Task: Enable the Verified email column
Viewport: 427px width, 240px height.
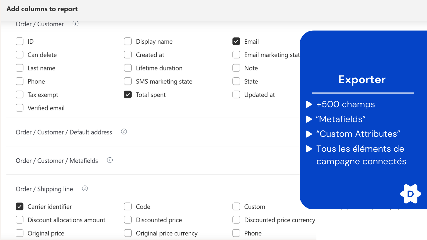Action: (19, 108)
